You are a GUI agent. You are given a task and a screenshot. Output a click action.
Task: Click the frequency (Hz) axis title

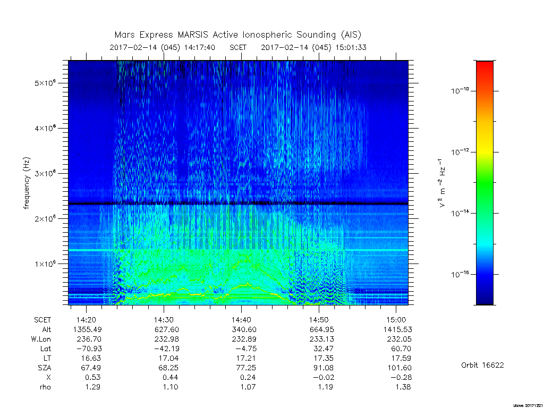27,183
